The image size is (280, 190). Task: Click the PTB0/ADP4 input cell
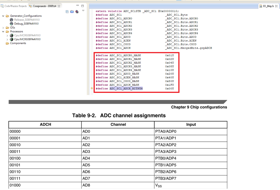click(x=191, y=158)
